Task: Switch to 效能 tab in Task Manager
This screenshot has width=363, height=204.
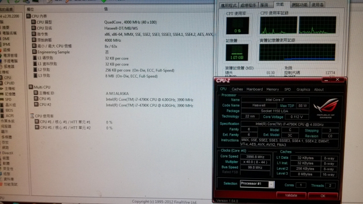Action: coord(280,5)
